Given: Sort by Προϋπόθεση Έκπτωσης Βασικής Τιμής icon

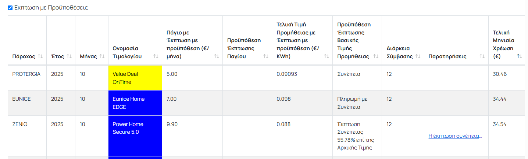Looking at the screenshot, I should (x=376, y=56).
